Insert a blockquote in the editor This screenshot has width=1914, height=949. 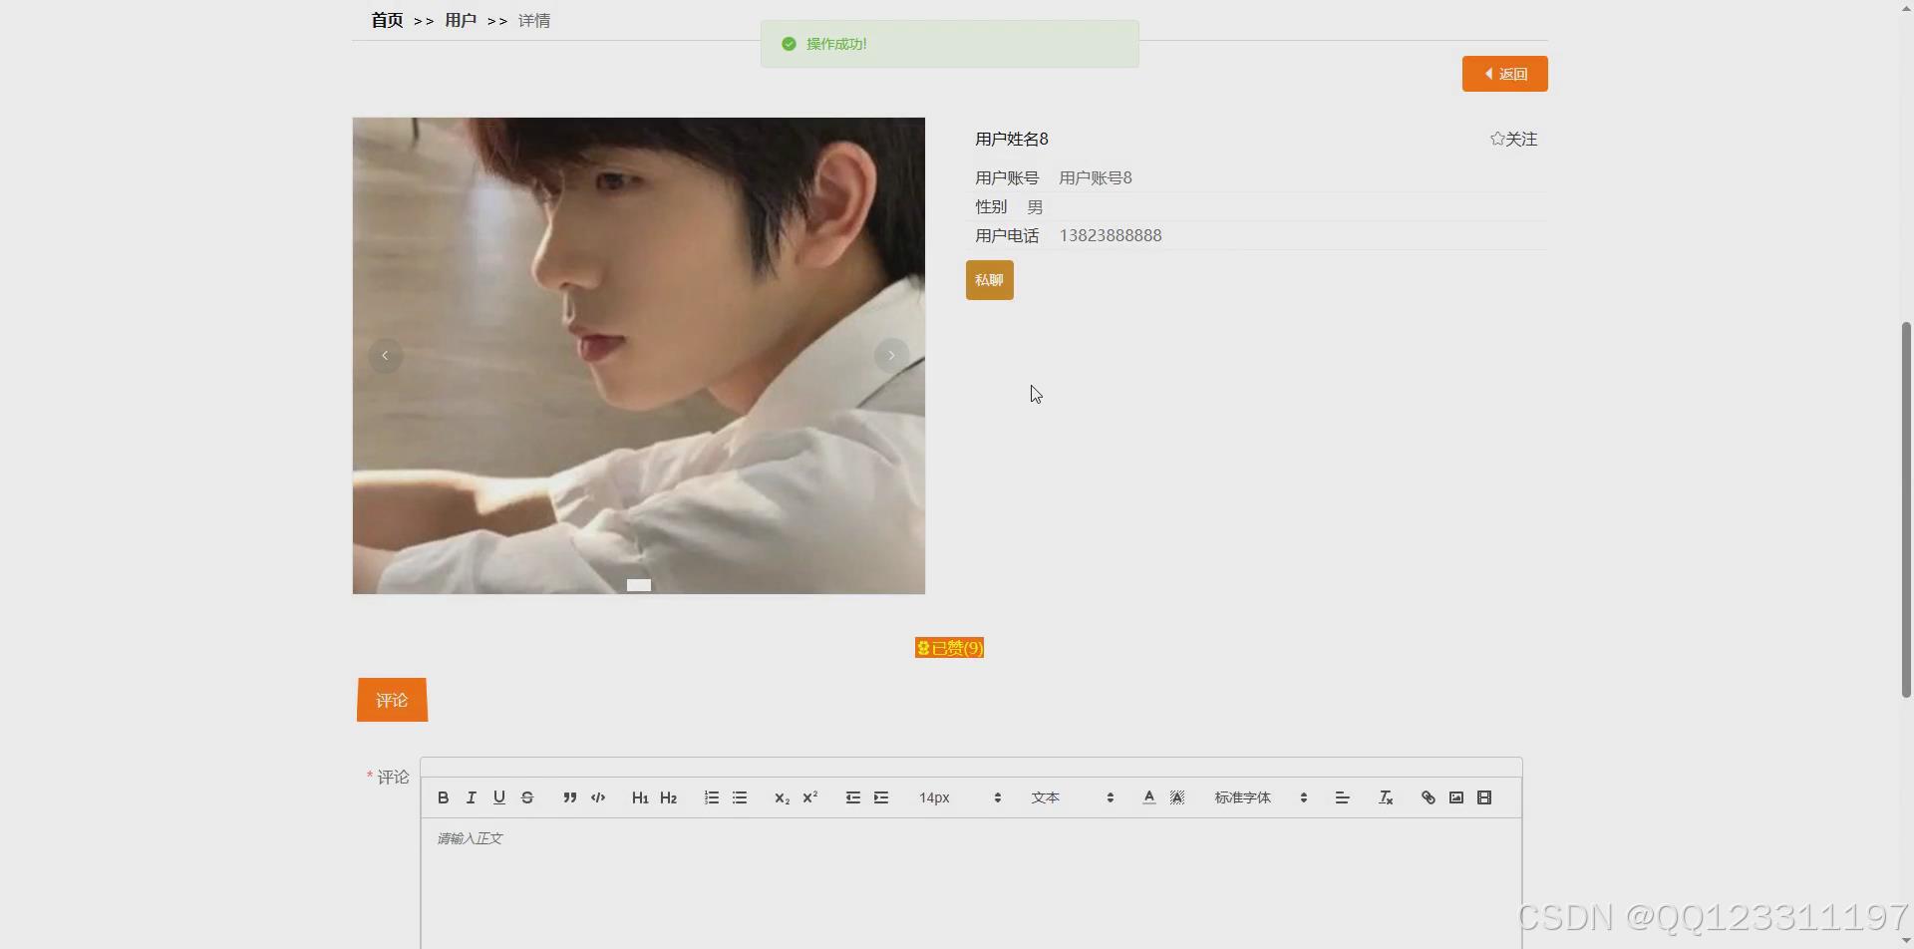pyautogui.click(x=569, y=797)
